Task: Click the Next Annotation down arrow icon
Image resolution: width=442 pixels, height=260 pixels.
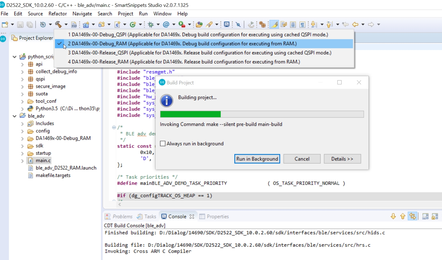Action: click(314, 24)
